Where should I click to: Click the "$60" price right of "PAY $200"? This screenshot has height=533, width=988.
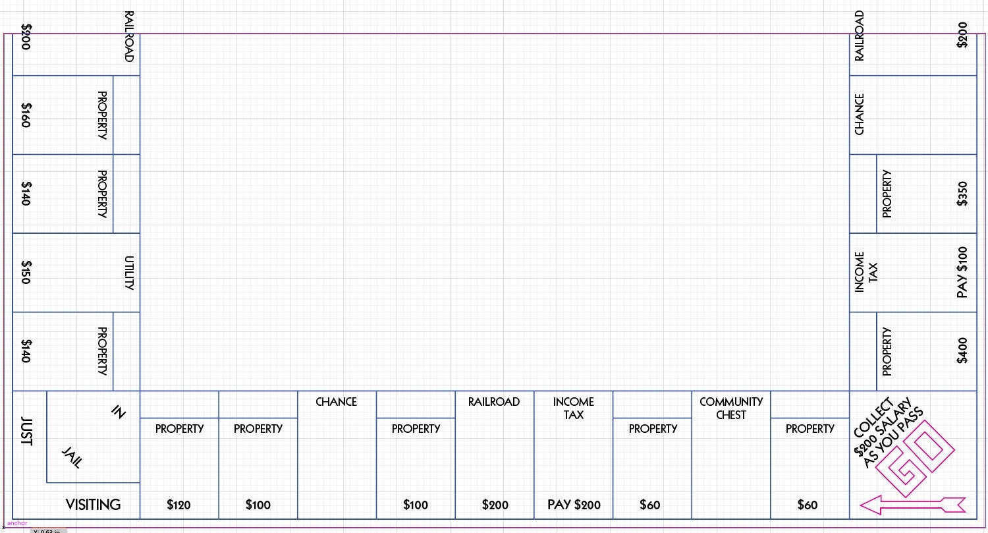(x=650, y=505)
